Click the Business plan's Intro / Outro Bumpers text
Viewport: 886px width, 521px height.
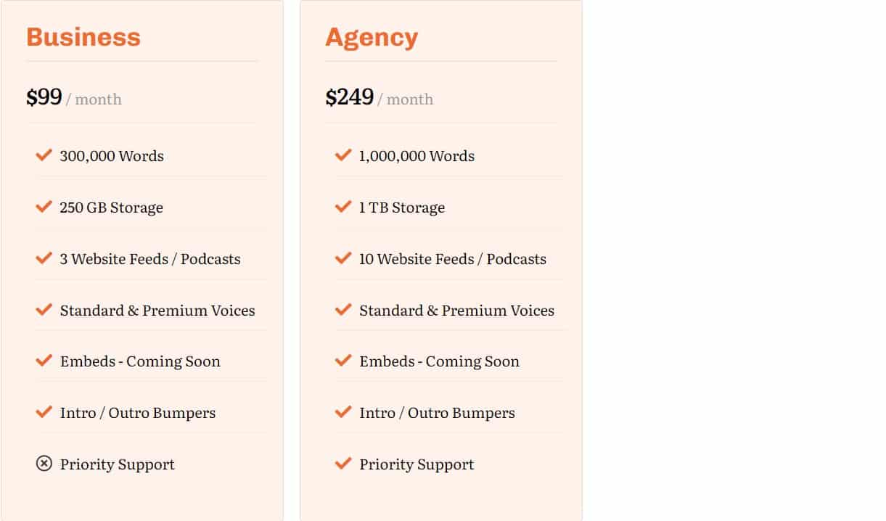click(x=138, y=413)
